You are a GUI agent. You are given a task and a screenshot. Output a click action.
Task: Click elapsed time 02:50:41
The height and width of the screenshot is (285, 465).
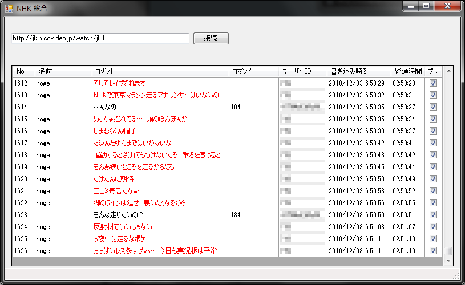click(404, 143)
